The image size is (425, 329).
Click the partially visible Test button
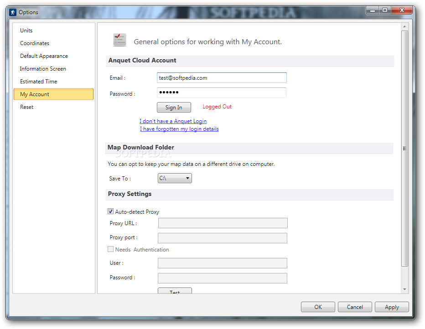[175, 291]
